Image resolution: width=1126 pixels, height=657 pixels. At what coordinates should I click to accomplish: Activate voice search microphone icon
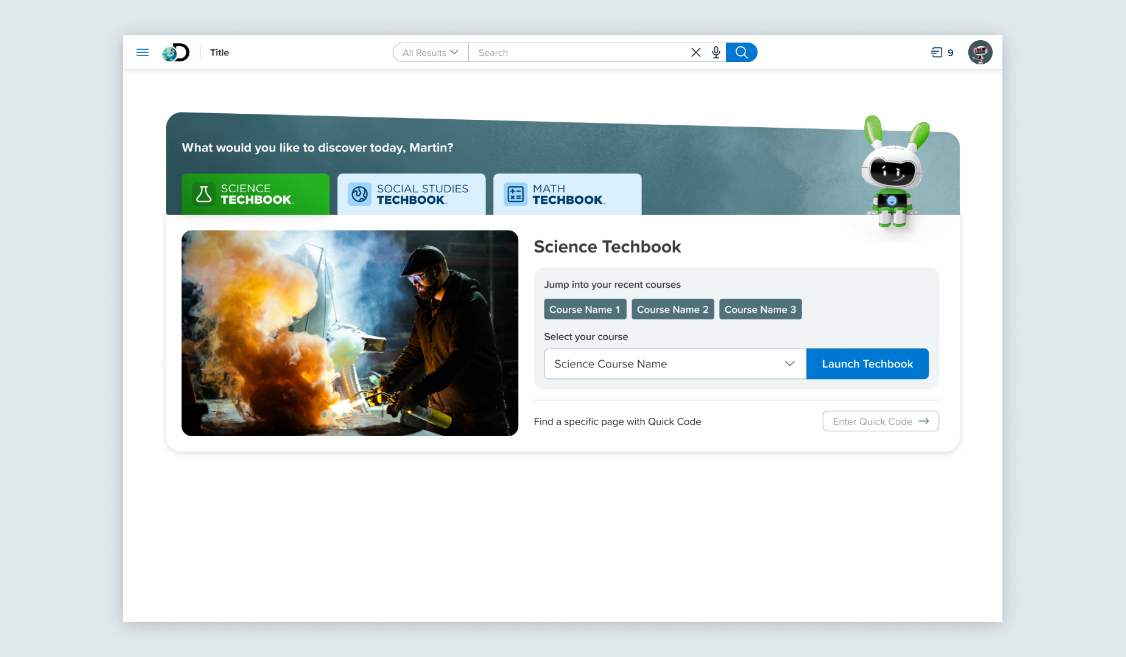716,52
